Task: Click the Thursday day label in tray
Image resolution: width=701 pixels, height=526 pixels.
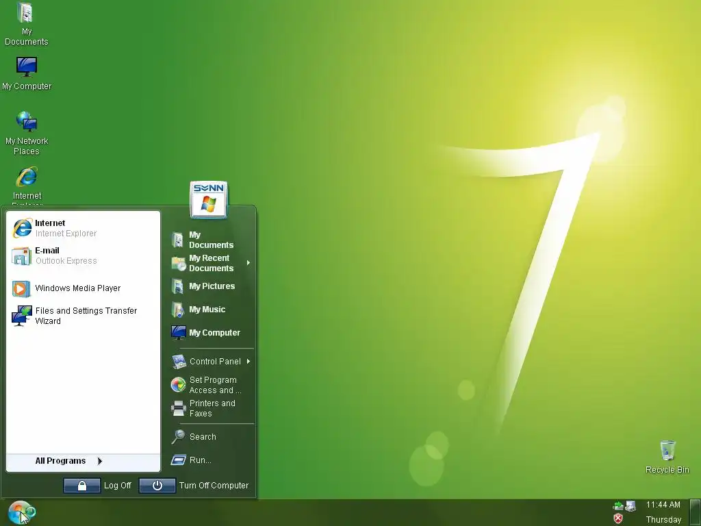Action: [x=663, y=520]
